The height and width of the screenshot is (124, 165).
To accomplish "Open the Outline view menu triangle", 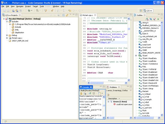I will [162, 19].
